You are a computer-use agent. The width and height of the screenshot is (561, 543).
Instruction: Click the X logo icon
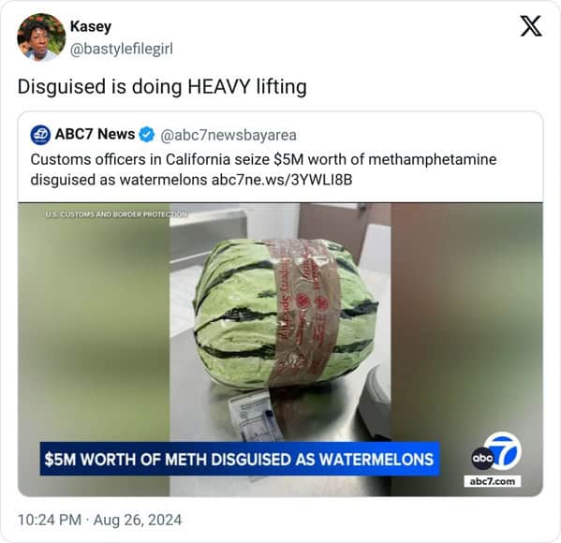tap(531, 26)
